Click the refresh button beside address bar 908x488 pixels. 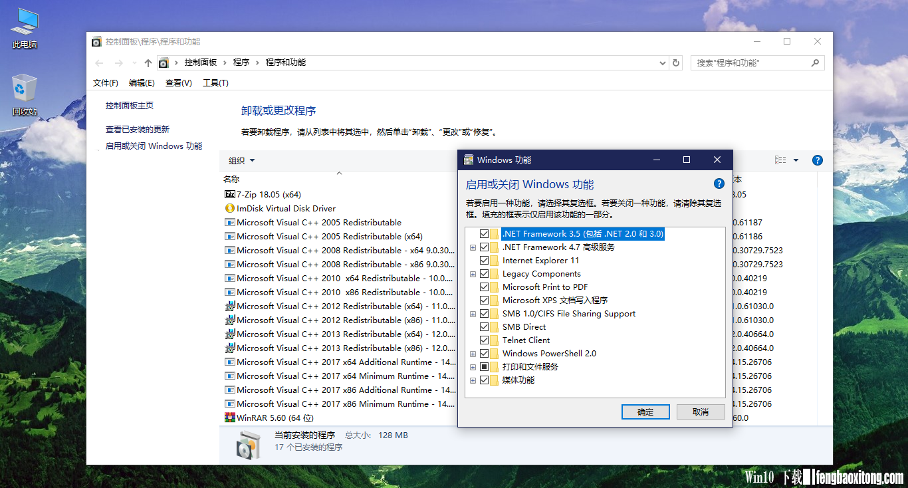click(676, 62)
